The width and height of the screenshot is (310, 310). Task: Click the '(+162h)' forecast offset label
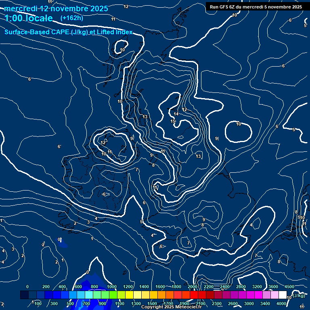pyautogui.click(x=72, y=18)
